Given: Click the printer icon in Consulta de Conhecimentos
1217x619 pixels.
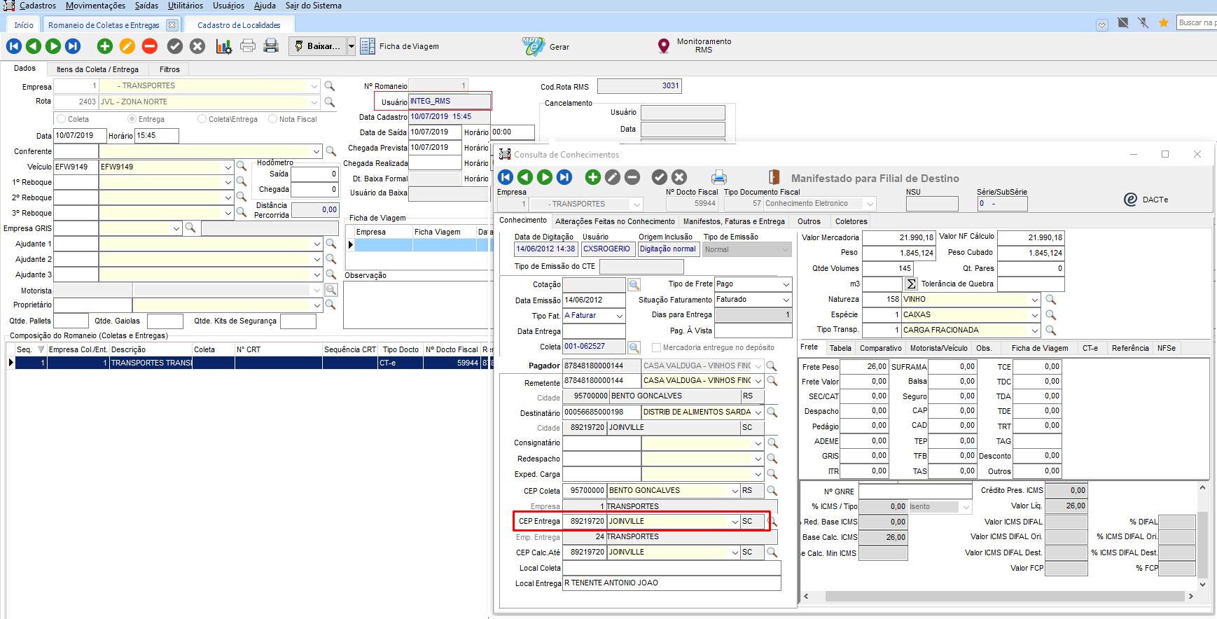Looking at the screenshot, I should click(719, 177).
